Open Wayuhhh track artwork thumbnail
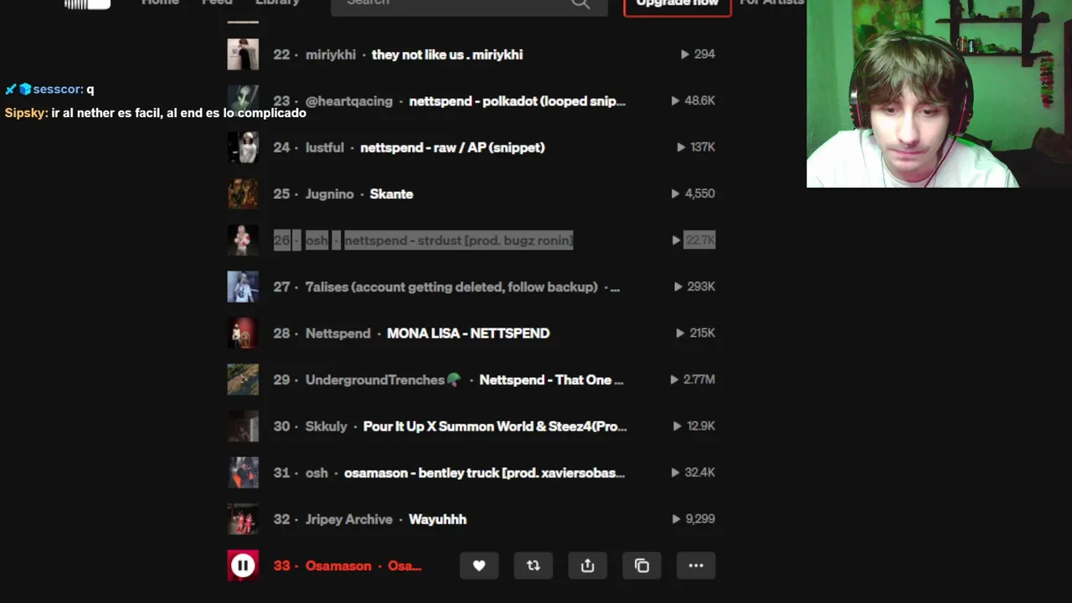 point(243,519)
